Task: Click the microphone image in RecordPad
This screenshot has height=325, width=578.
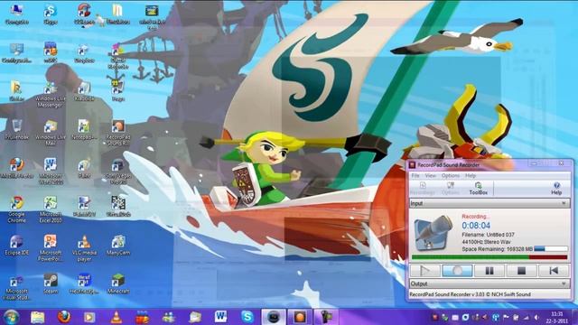Action: point(433,233)
